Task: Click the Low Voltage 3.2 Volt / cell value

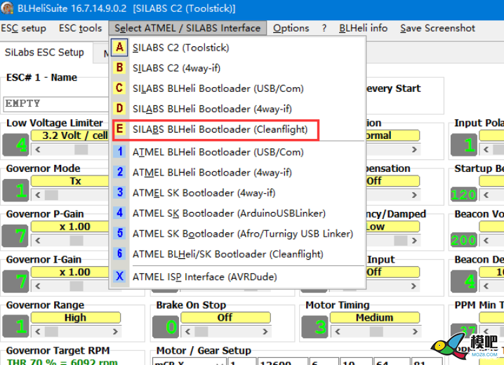Action: coord(70,135)
